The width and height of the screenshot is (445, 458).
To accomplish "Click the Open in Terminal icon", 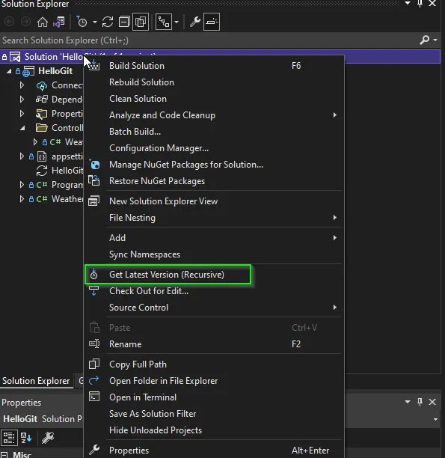I will [x=94, y=397].
